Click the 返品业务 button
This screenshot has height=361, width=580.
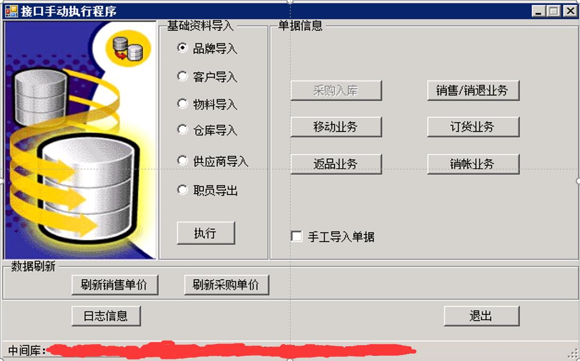[336, 164]
